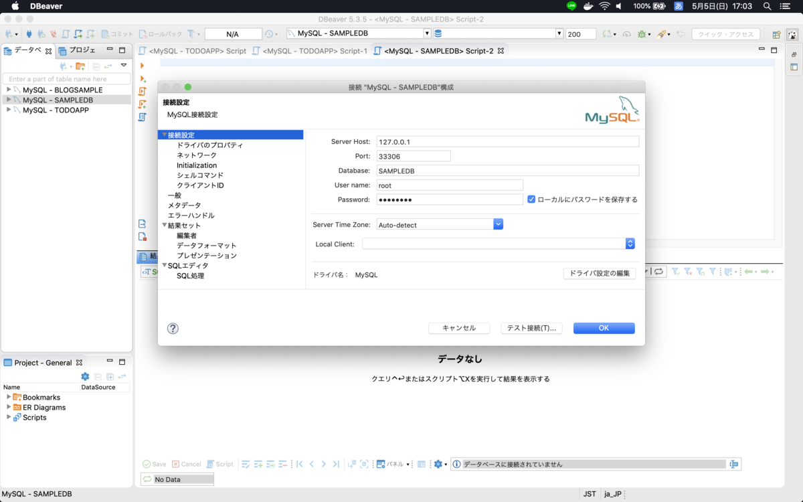Expand the Bookmarks folder in project panel

[9, 397]
